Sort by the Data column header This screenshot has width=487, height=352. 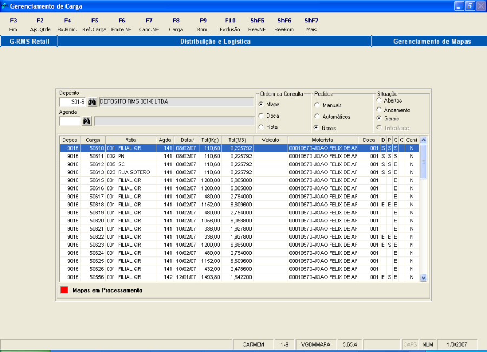(x=188, y=140)
